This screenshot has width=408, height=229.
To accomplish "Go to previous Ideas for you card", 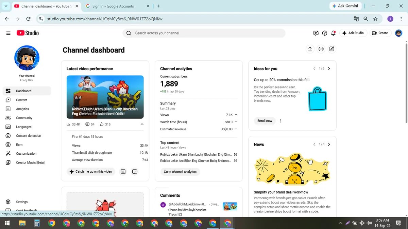I will (314, 69).
